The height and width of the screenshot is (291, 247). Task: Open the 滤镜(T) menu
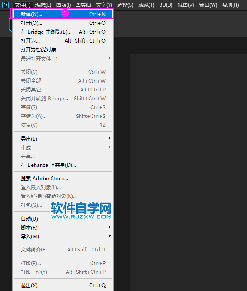[x=147, y=5]
